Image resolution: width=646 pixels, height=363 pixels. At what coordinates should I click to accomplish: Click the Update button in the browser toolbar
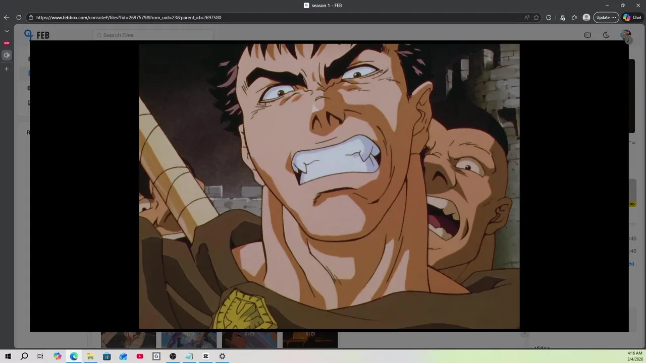(606, 17)
